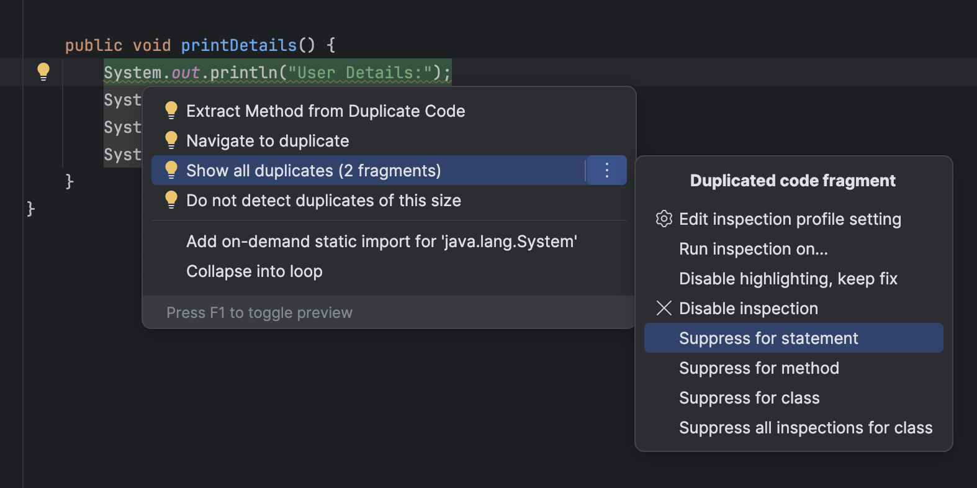This screenshot has width=977, height=488.
Task: Add on-demand static import for java.lang.System
Action: pos(381,242)
